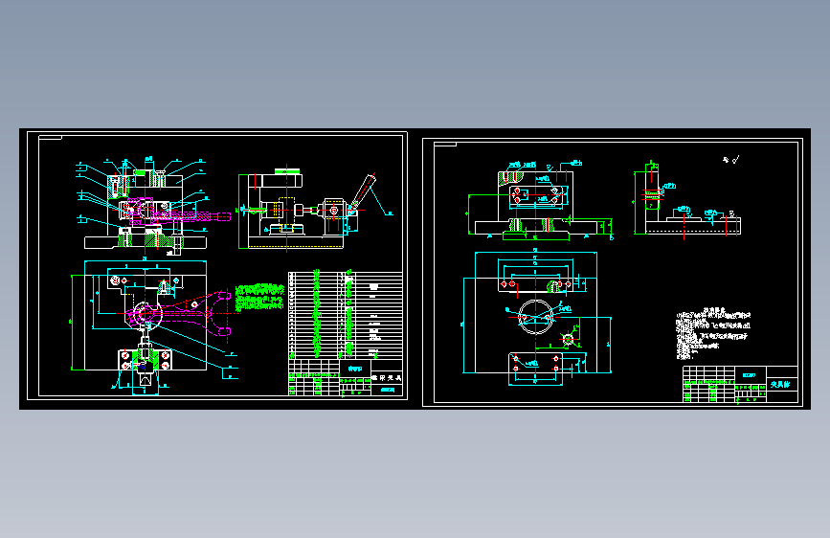Click the angled clamp handle in side view

(364, 191)
